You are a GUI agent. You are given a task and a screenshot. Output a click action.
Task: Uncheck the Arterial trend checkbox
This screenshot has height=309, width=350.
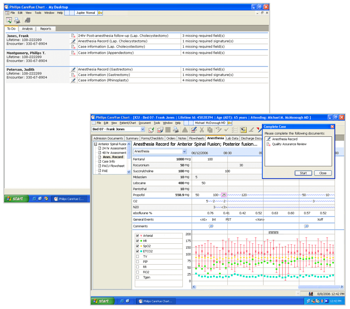138,236
